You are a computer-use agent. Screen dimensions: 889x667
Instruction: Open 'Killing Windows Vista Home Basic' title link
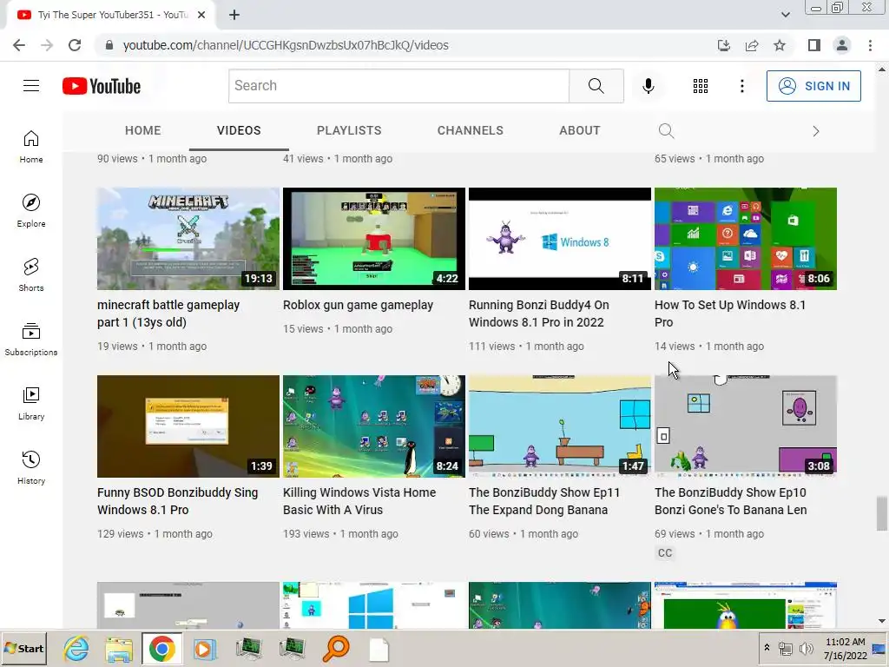click(x=359, y=501)
